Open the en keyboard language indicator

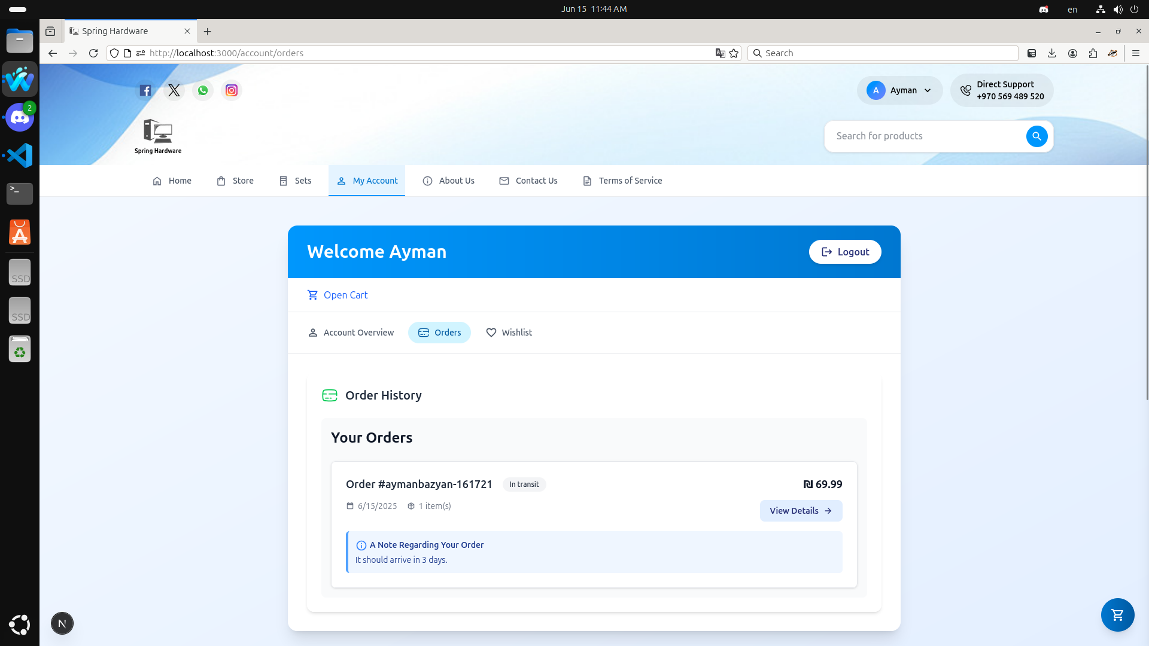coord(1072,9)
